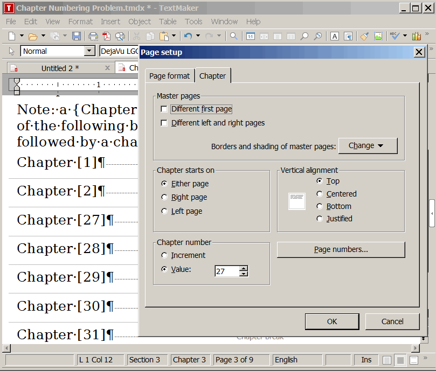
Task: Check Different left and right pages
Action: 164,123
